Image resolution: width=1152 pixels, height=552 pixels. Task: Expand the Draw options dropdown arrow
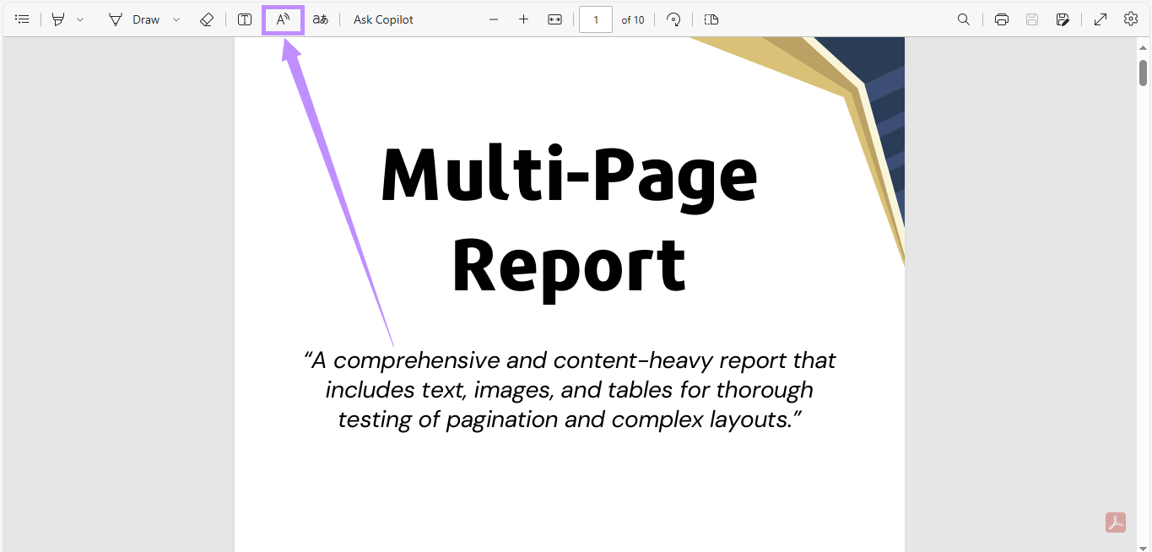click(x=176, y=19)
